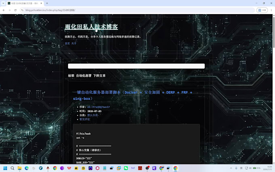The height and width of the screenshot is (172, 275).
Task: Go to 首页 navigation link
Action: [67, 43]
